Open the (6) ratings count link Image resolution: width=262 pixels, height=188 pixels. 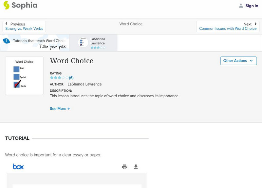(x=71, y=78)
